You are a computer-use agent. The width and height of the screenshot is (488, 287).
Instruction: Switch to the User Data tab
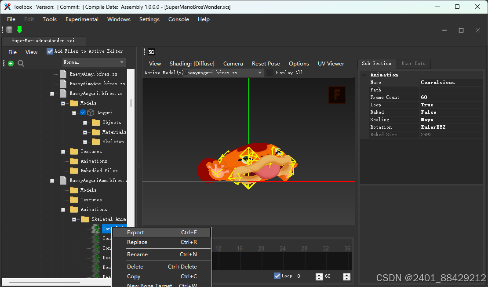[x=413, y=63]
